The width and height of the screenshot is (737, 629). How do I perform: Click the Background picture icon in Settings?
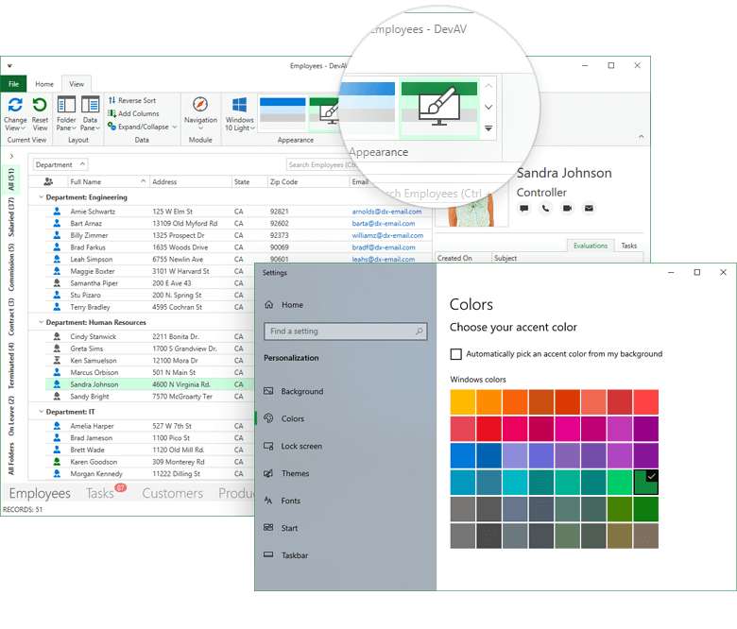coord(268,391)
